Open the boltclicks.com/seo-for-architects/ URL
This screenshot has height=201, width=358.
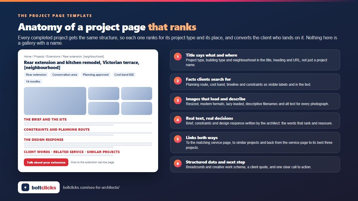click(91, 188)
